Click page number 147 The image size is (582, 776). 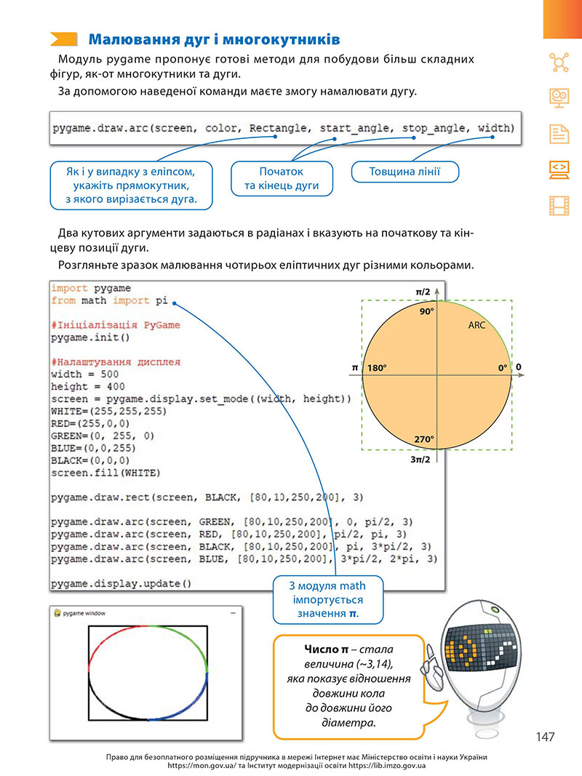[x=545, y=737]
